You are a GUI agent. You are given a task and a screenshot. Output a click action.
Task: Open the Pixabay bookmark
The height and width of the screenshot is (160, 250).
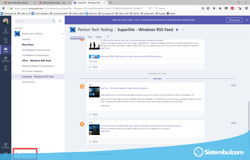coord(160,13)
